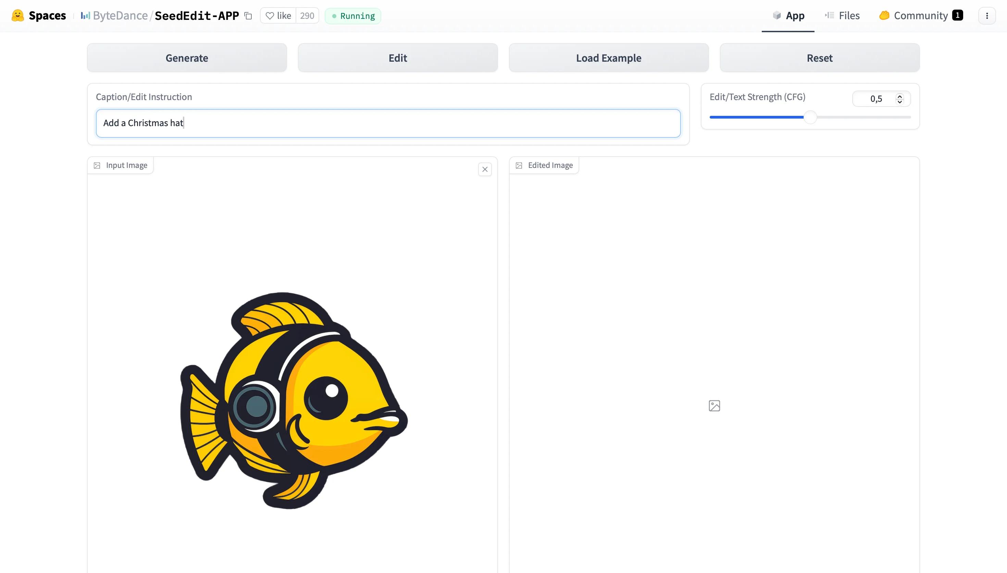Click the heart like icon
1007x573 pixels.
click(270, 16)
